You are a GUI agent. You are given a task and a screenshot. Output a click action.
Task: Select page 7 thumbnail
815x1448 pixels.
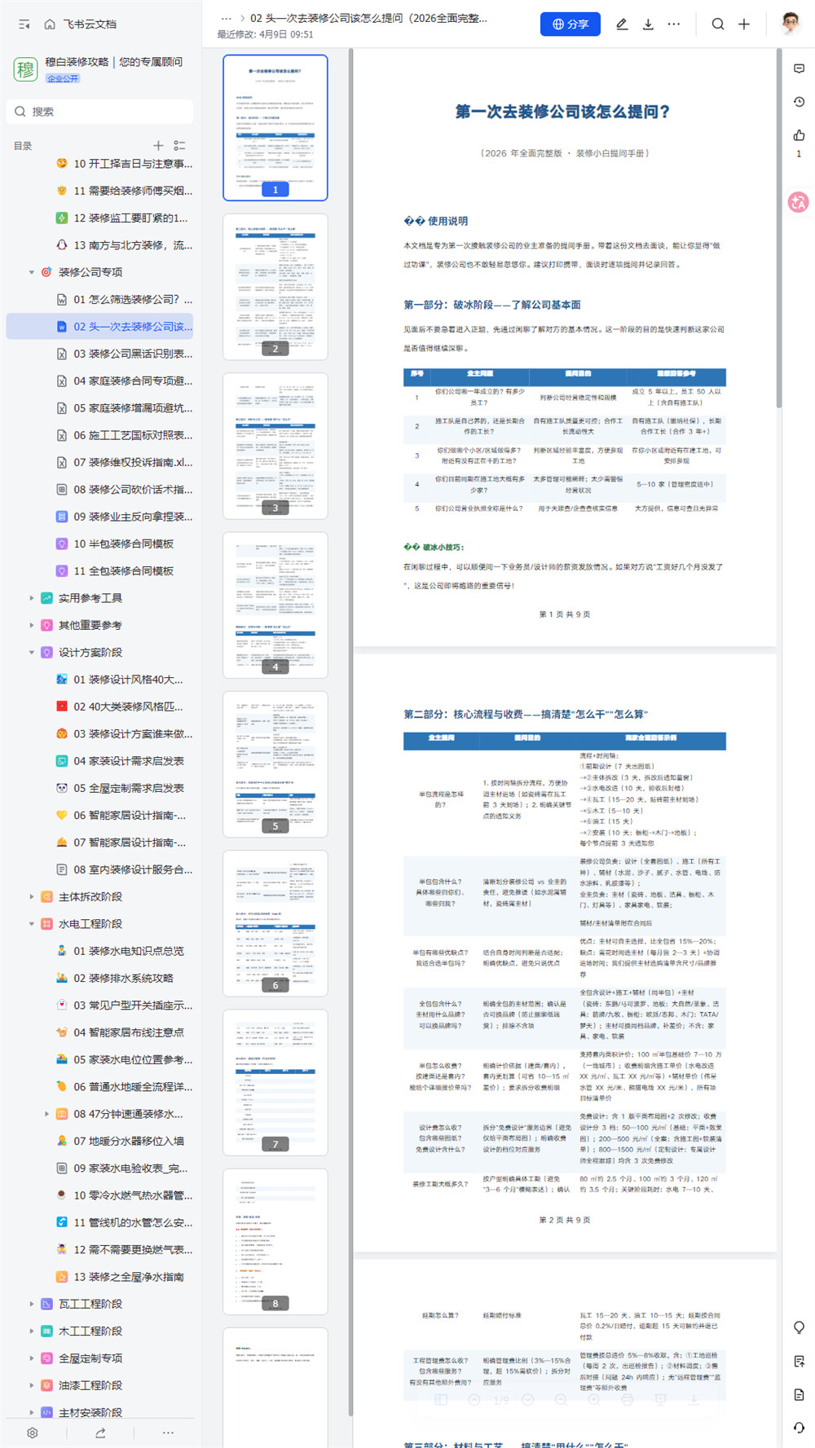pyautogui.click(x=275, y=1083)
